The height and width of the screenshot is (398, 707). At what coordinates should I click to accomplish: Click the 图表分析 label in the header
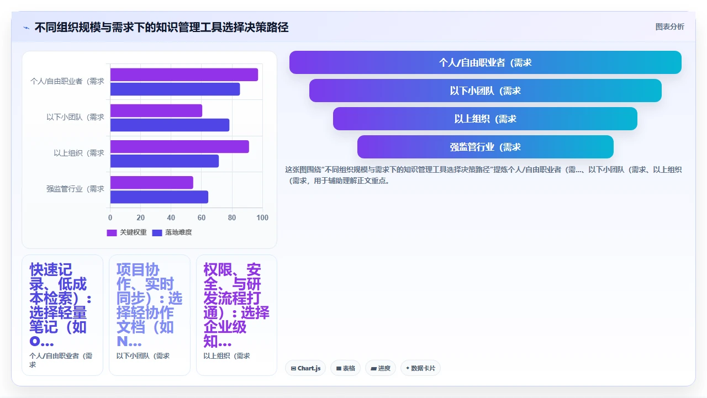(669, 26)
